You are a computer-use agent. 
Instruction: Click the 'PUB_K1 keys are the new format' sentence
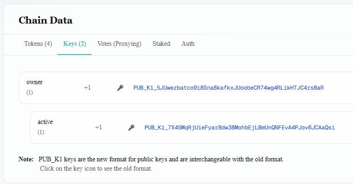pyautogui.click(x=161, y=159)
